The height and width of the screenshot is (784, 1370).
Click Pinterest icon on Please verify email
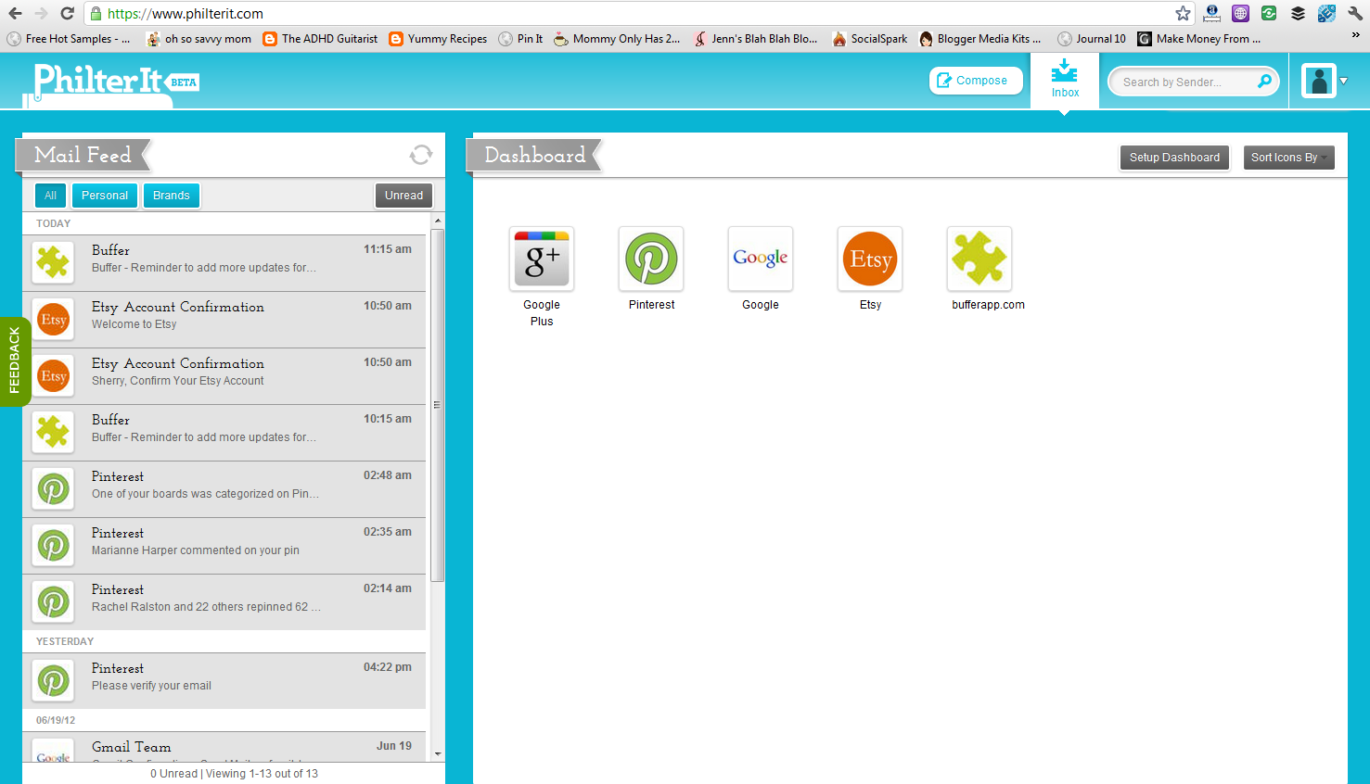tap(53, 681)
